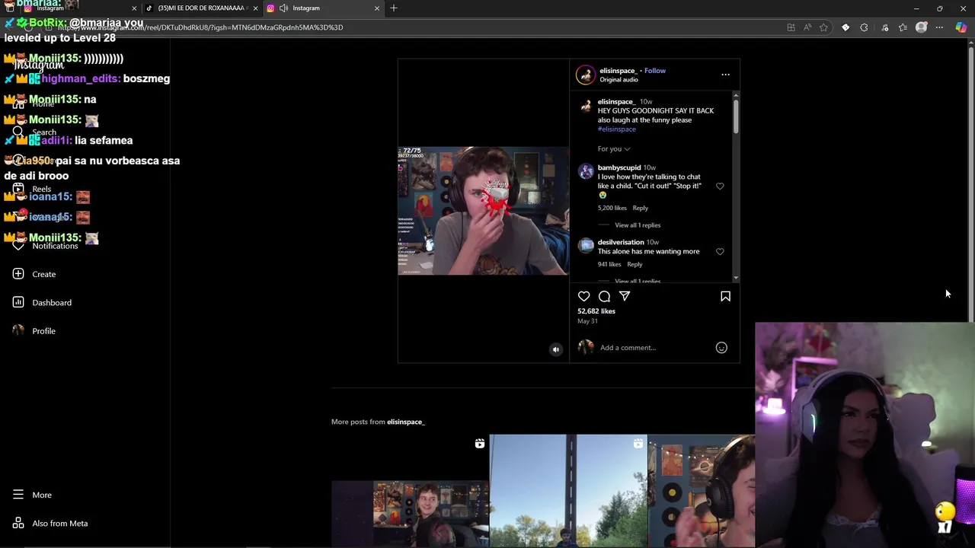Viewport: 975px width, 548px height.
Task: Like the reel with the heart icon
Action: (x=583, y=296)
